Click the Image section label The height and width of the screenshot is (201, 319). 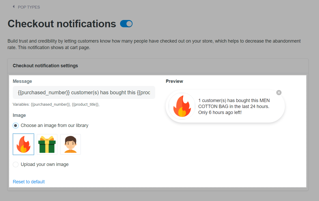point(19,115)
